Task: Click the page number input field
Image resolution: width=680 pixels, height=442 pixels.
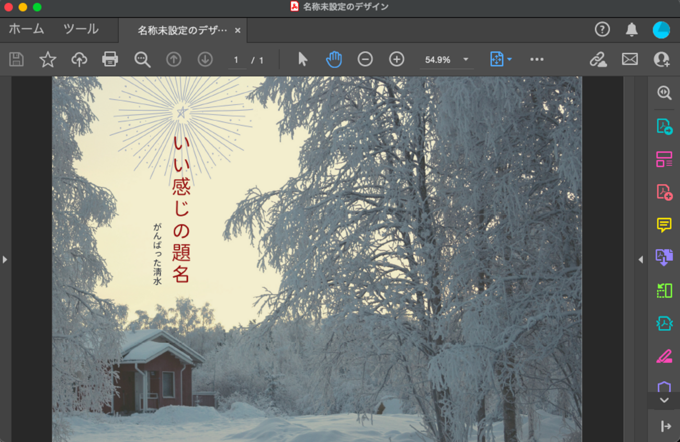Action: [x=237, y=60]
